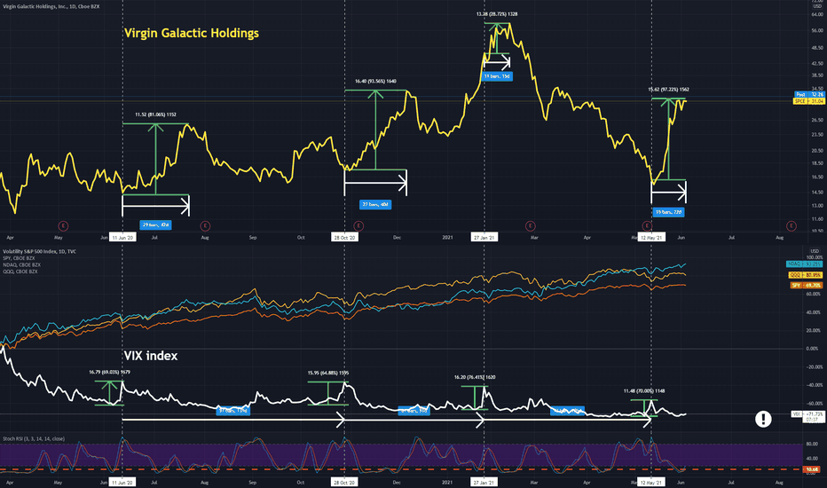The image size is (827, 488).
Task: Open the USD currency selector on price chart
Action: pyautogui.click(x=816, y=6)
